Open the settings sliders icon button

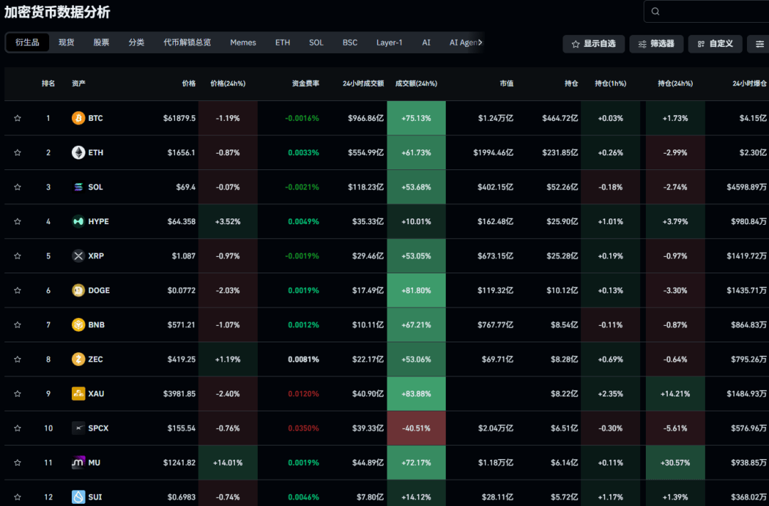click(759, 44)
